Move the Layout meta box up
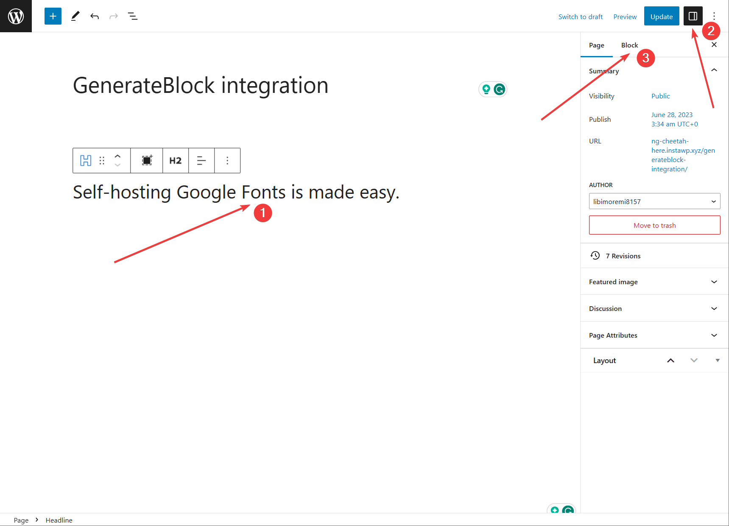Viewport: 729px width, 526px height. [x=670, y=361]
